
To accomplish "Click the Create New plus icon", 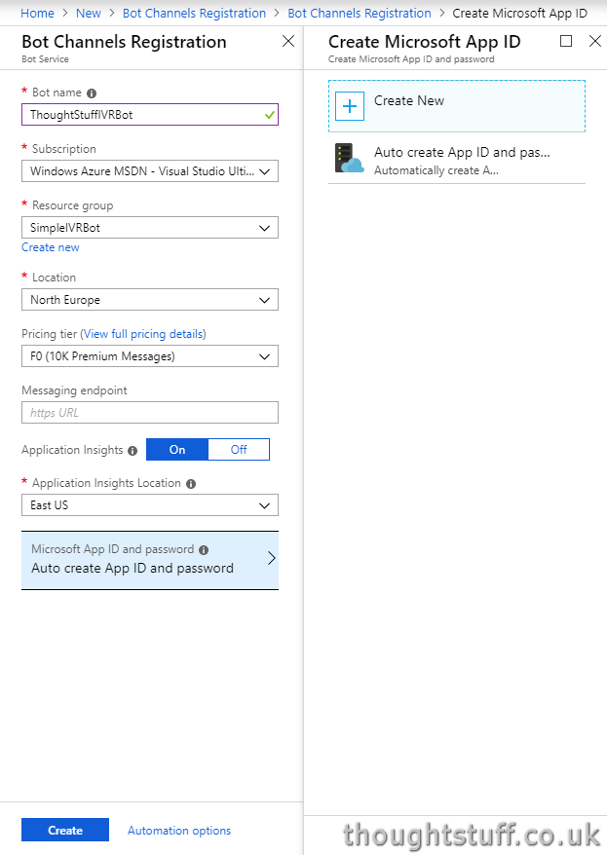I will pyautogui.click(x=350, y=106).
